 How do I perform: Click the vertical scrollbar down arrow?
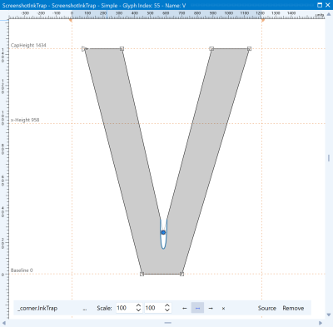click(x=329, y=315)
